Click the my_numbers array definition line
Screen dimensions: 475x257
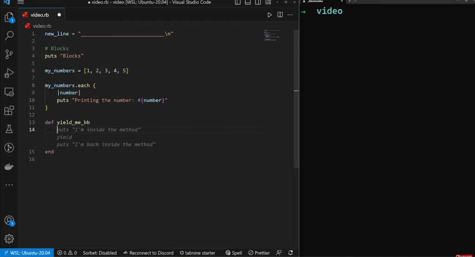pyautogui.click(x=87, y=71)
